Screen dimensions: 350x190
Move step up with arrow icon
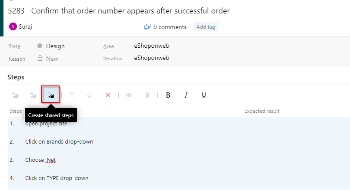pyautogui.click(x=72, y=95)
